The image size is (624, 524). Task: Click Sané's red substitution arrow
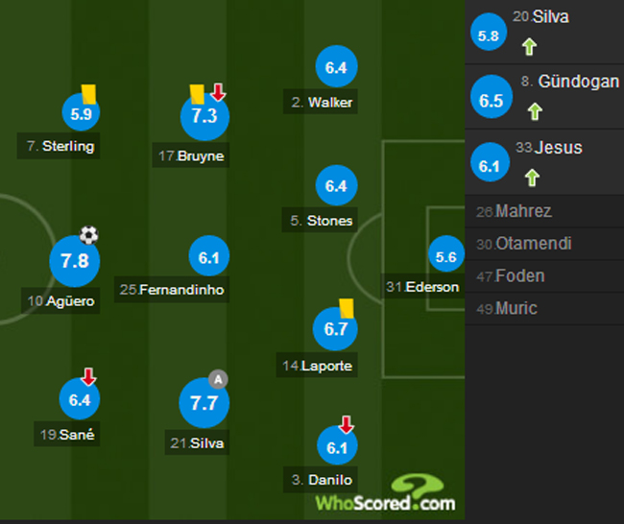tap(88, 376)
